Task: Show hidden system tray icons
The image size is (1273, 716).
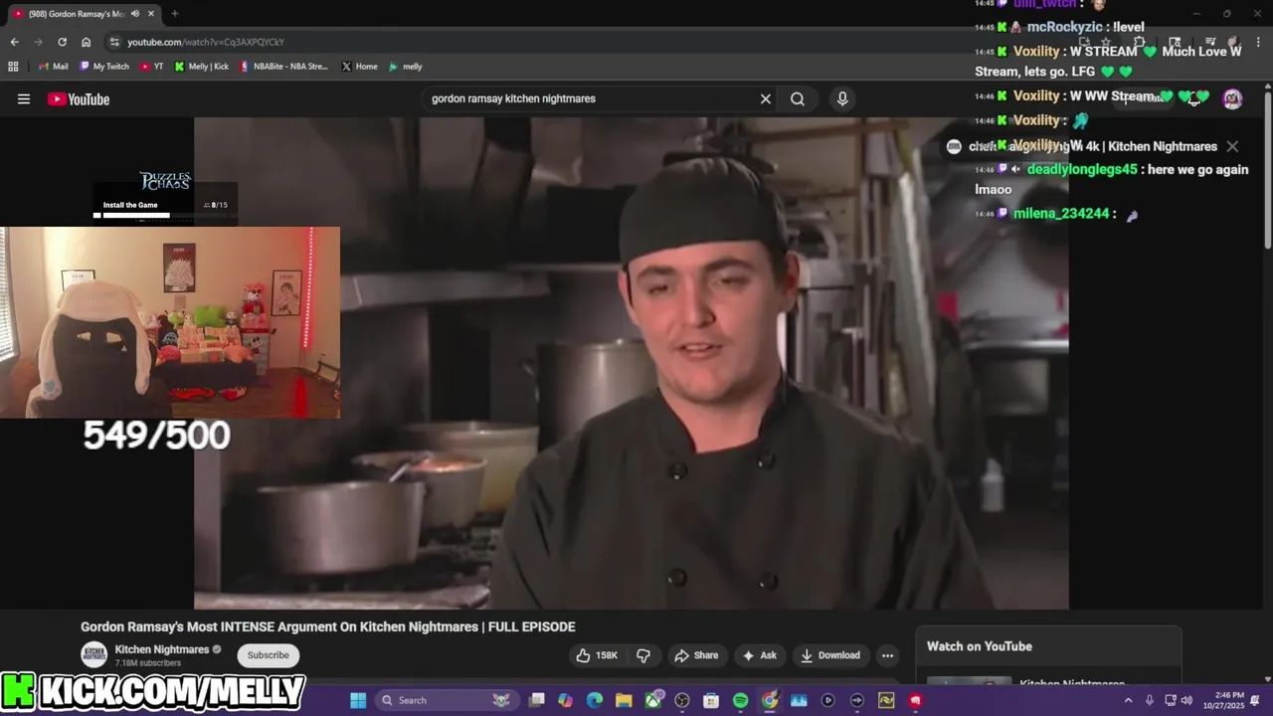Action: point(1128,700)
